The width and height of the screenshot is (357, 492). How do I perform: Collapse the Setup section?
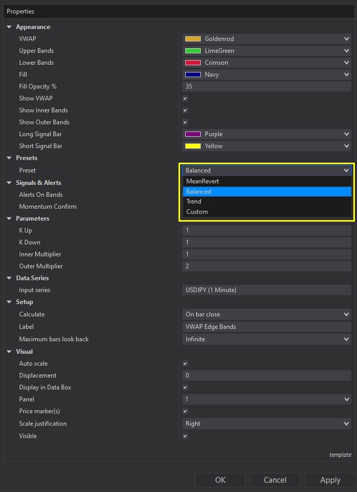(x=9, y=302)
